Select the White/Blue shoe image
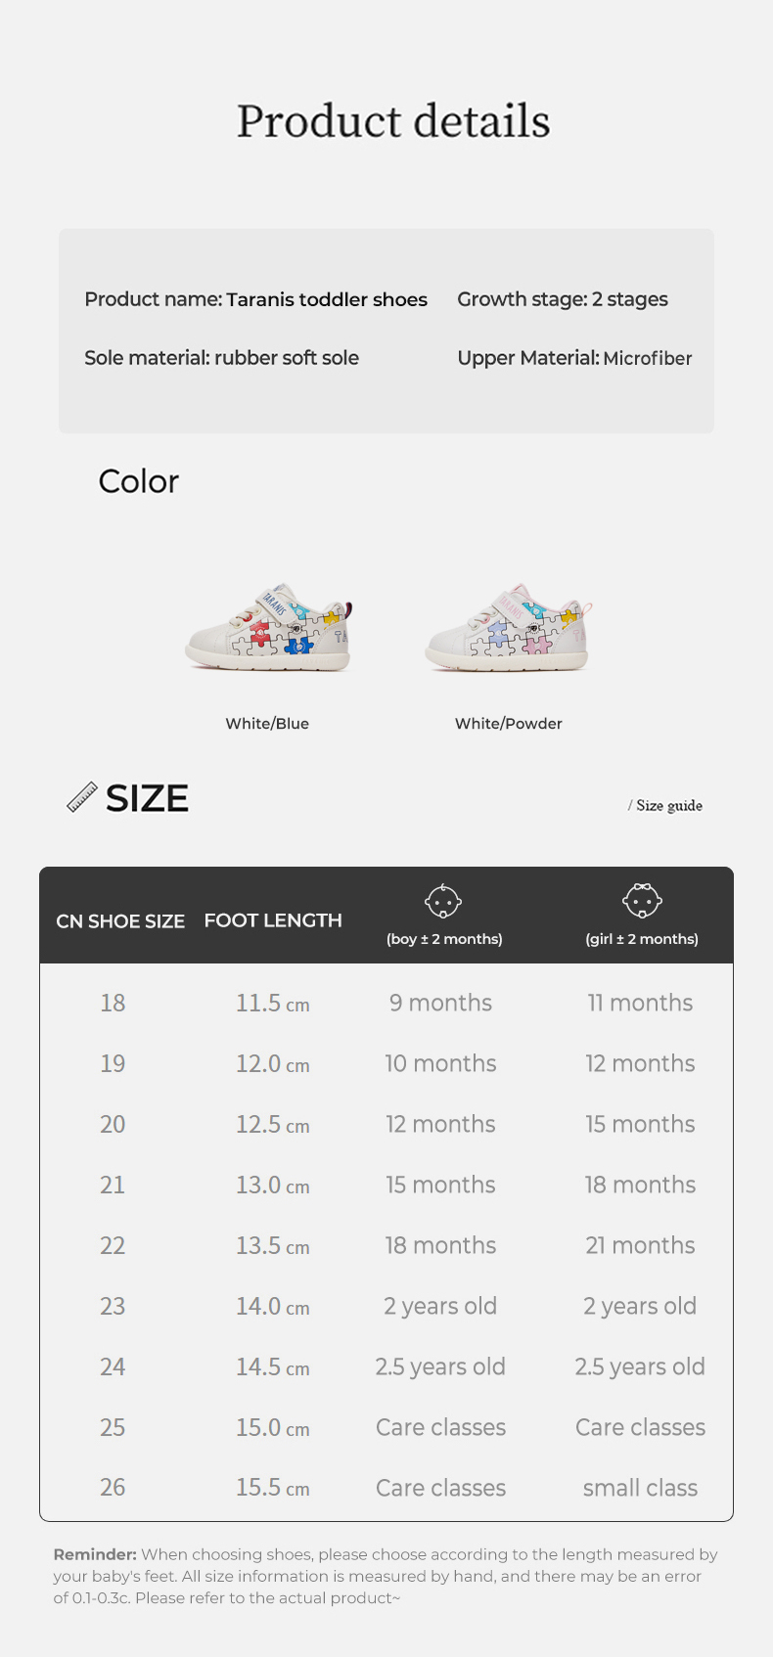 (268, 629)
